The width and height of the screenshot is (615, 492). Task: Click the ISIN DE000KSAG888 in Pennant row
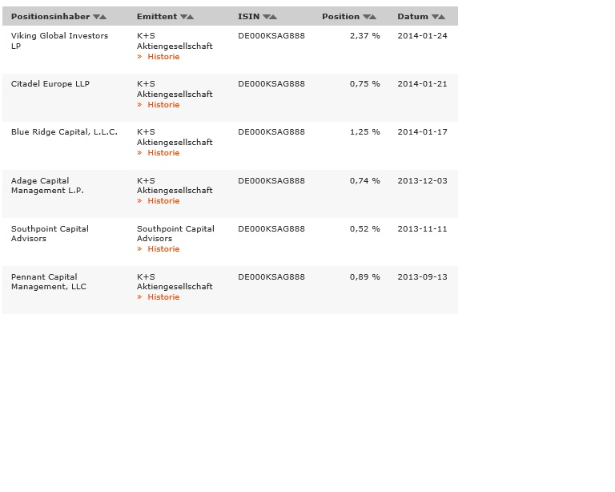[271, 277]
